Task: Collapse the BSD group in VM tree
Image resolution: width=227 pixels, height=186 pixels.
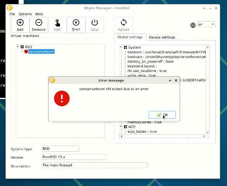Action: (18, 47)
